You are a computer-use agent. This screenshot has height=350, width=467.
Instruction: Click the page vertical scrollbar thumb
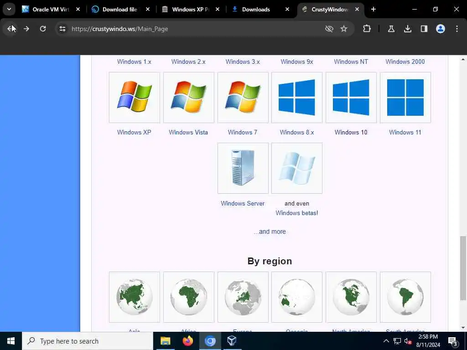(x=462, y=268)
